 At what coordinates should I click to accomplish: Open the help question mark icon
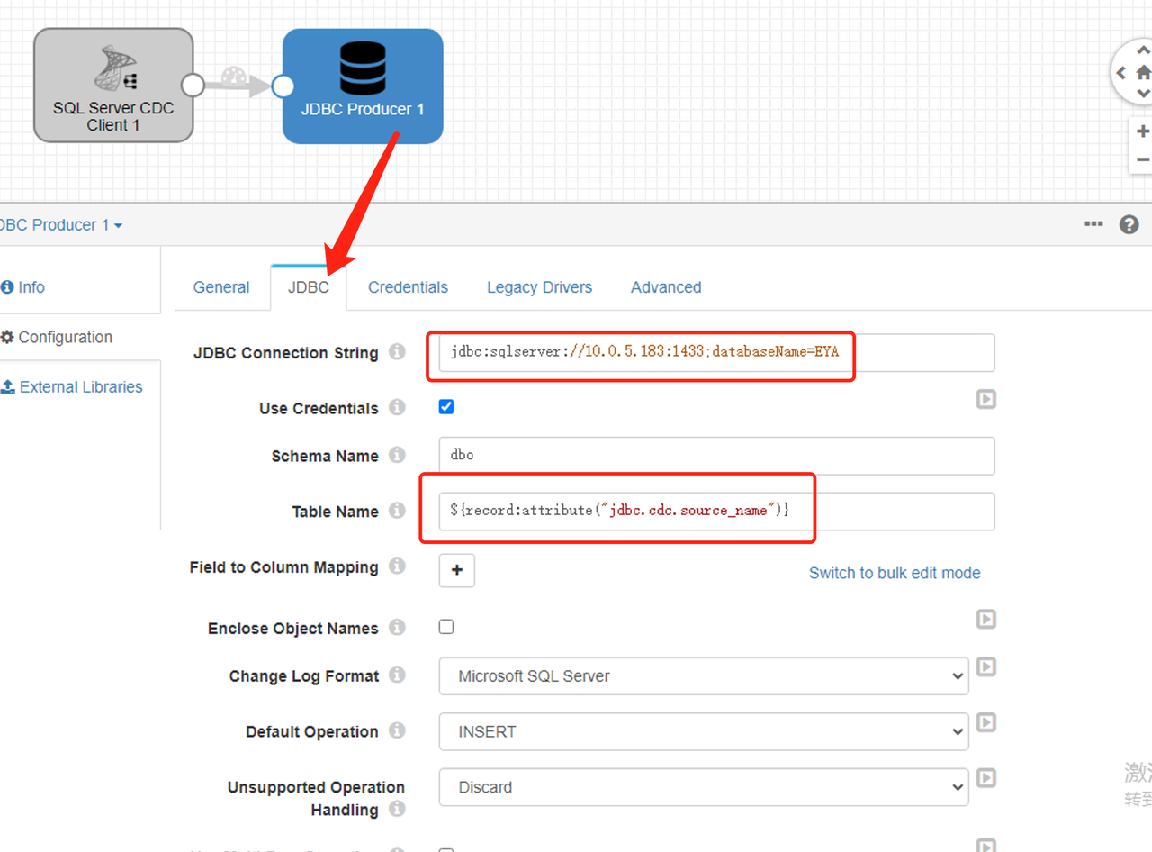pos(1129,225)
